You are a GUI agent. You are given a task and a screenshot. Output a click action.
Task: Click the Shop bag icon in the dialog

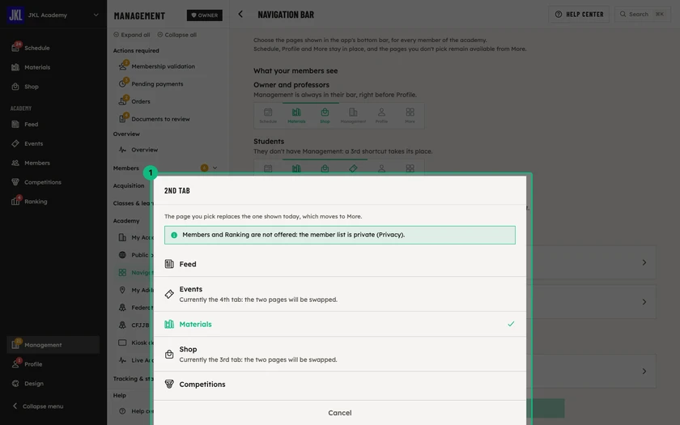pyautogui.click(x=169, y=354)
